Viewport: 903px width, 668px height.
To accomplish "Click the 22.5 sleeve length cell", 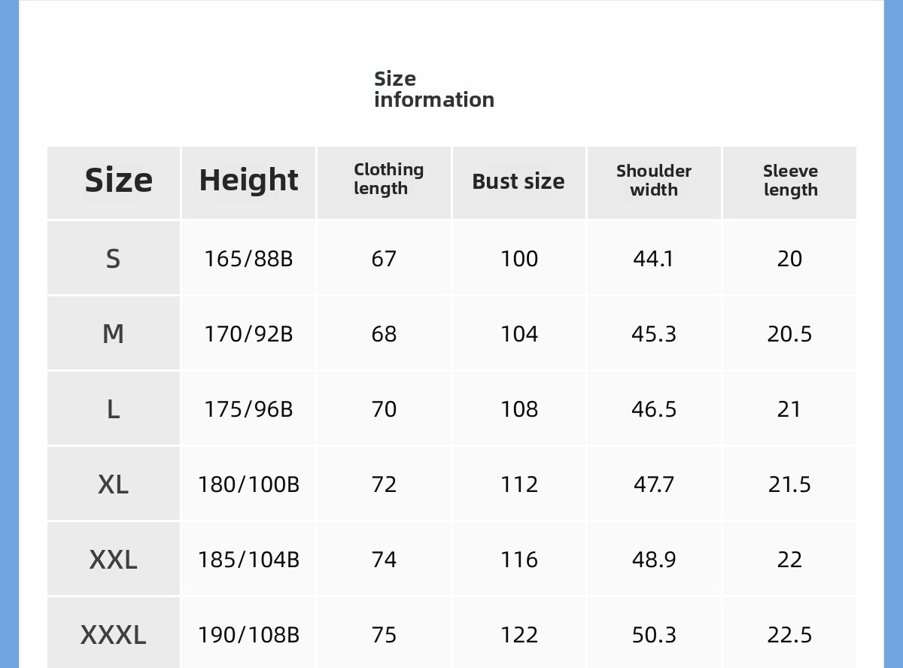I will point(789,635).
